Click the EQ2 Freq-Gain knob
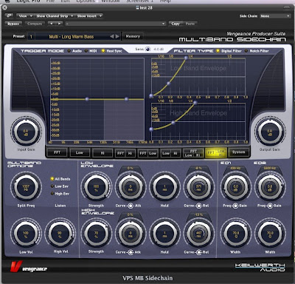The image size is (295, 284). pos(270,187)
